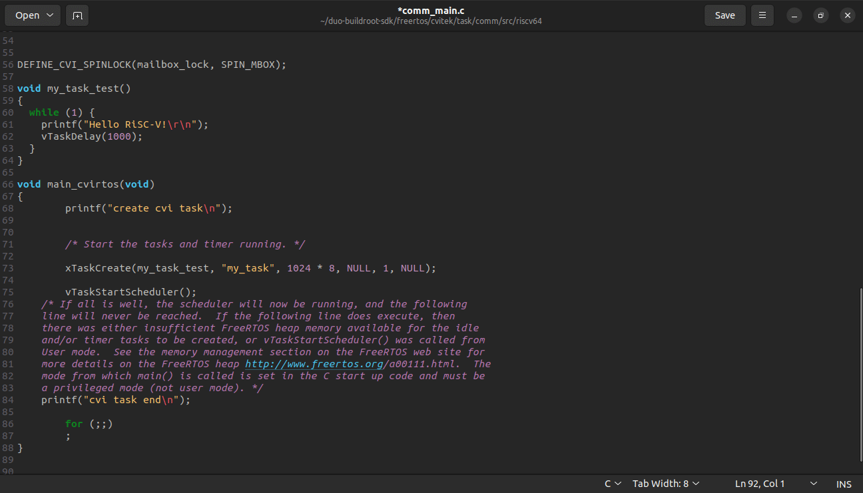Click the main_cvirtos function name
Image resolution: width=863 pixels, height=493 pixels.
click(x=83, y=184)
